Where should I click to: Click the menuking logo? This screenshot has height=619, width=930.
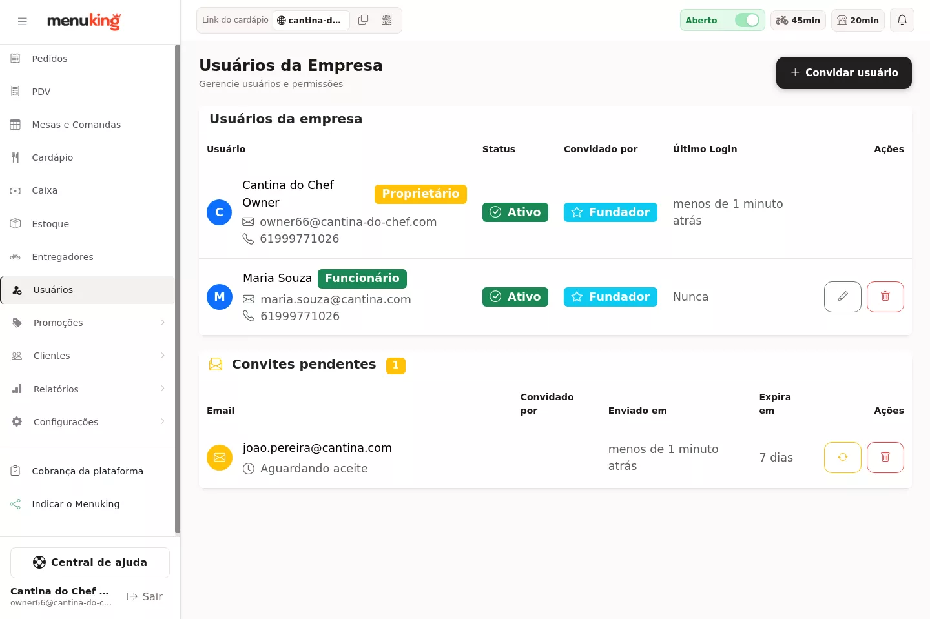[x=84, y=21]
